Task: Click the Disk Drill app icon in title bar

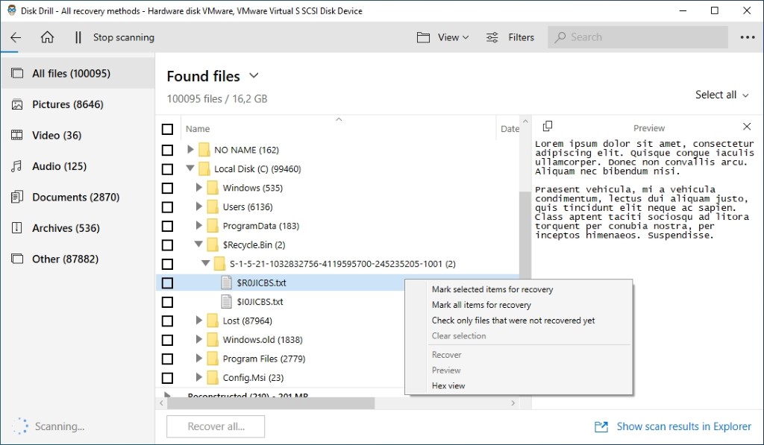Action: click(x=11, y=10)
